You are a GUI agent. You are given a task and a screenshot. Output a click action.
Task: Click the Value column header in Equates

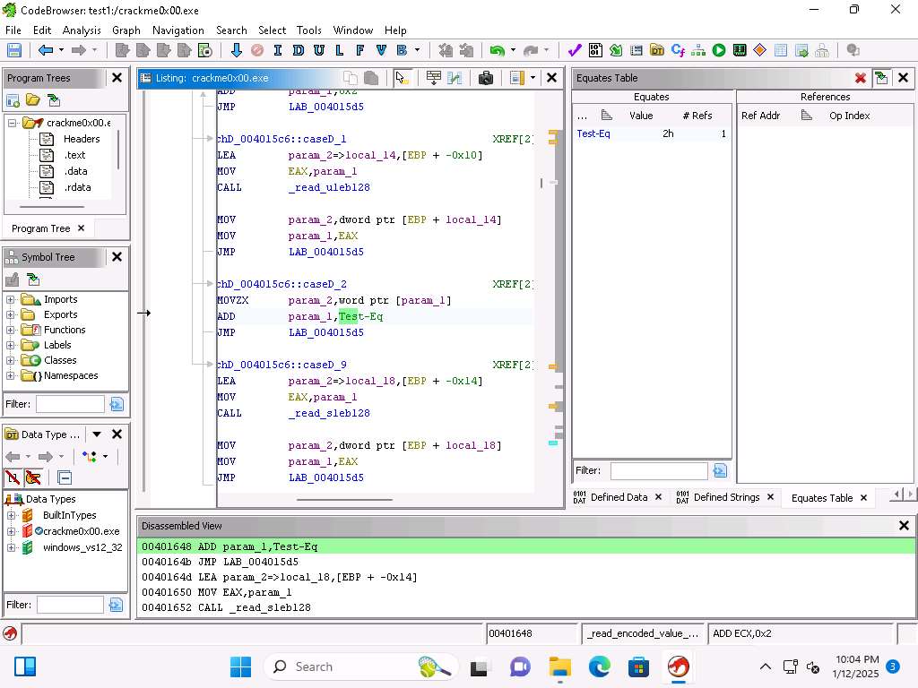pyautogui.click(x=641, y=116)
